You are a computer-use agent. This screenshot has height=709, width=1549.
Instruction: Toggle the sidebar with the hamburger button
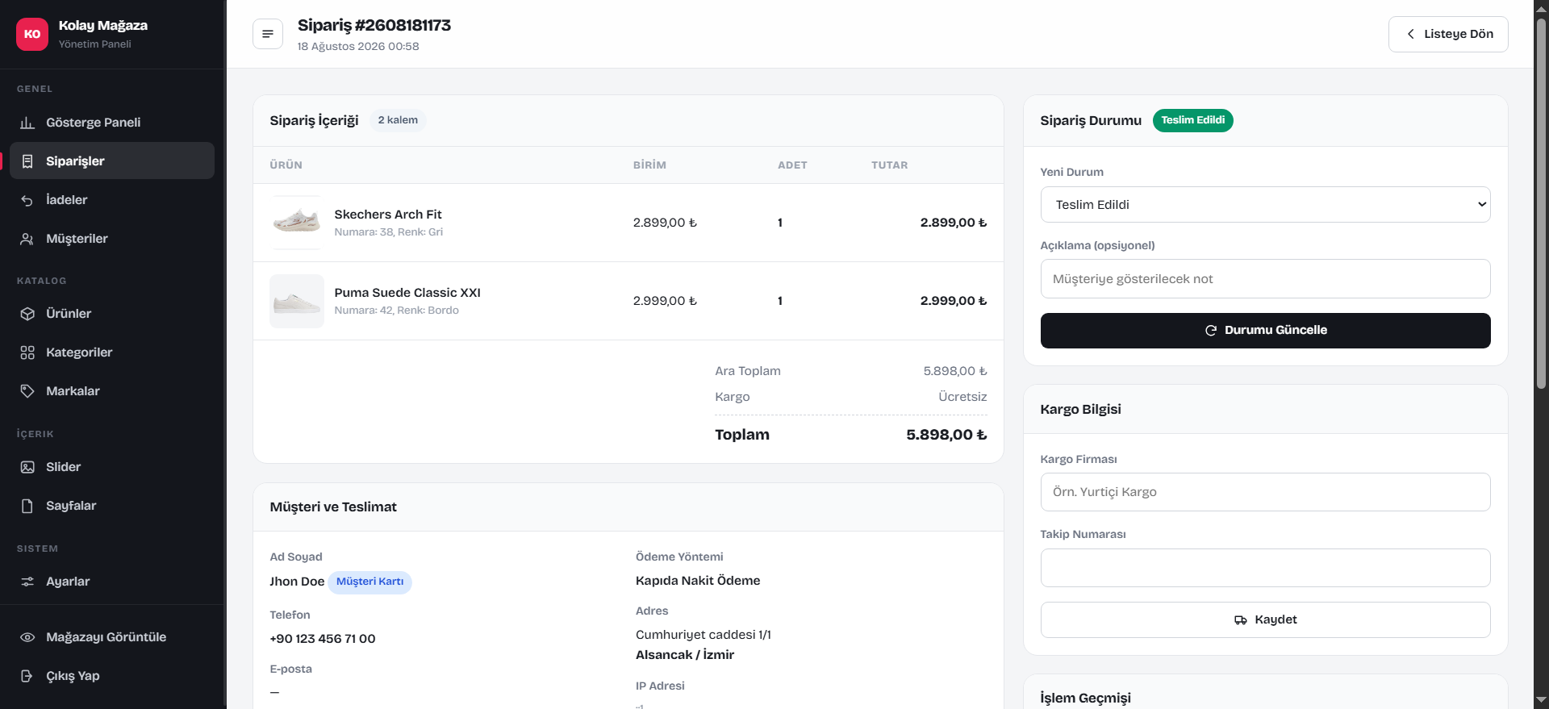[268, 34]
